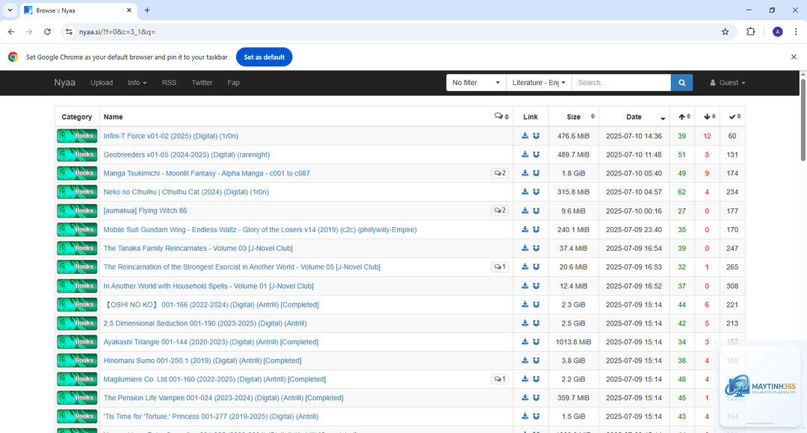Open magnet link for Magilumiere Co. Ltd
This screenshot has height=433, width=807.
tap(537, 379)
